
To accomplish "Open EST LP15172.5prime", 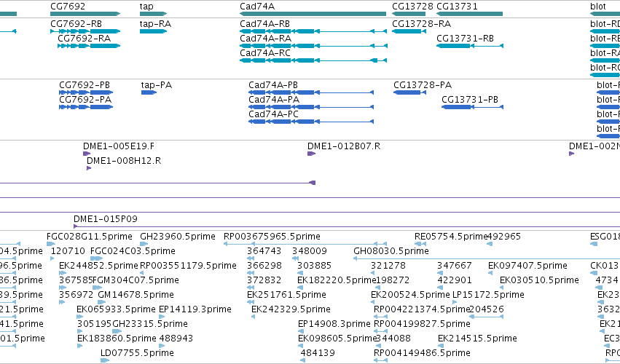I will coord(488,295).
